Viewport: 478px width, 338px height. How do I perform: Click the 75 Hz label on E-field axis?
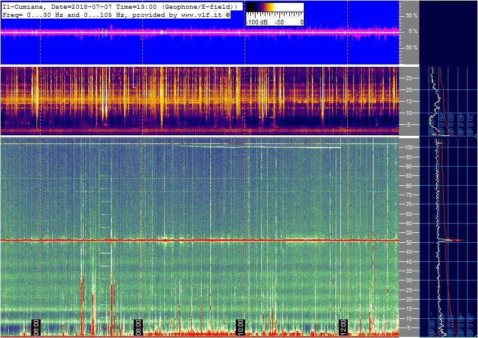(x=408, y=195)
